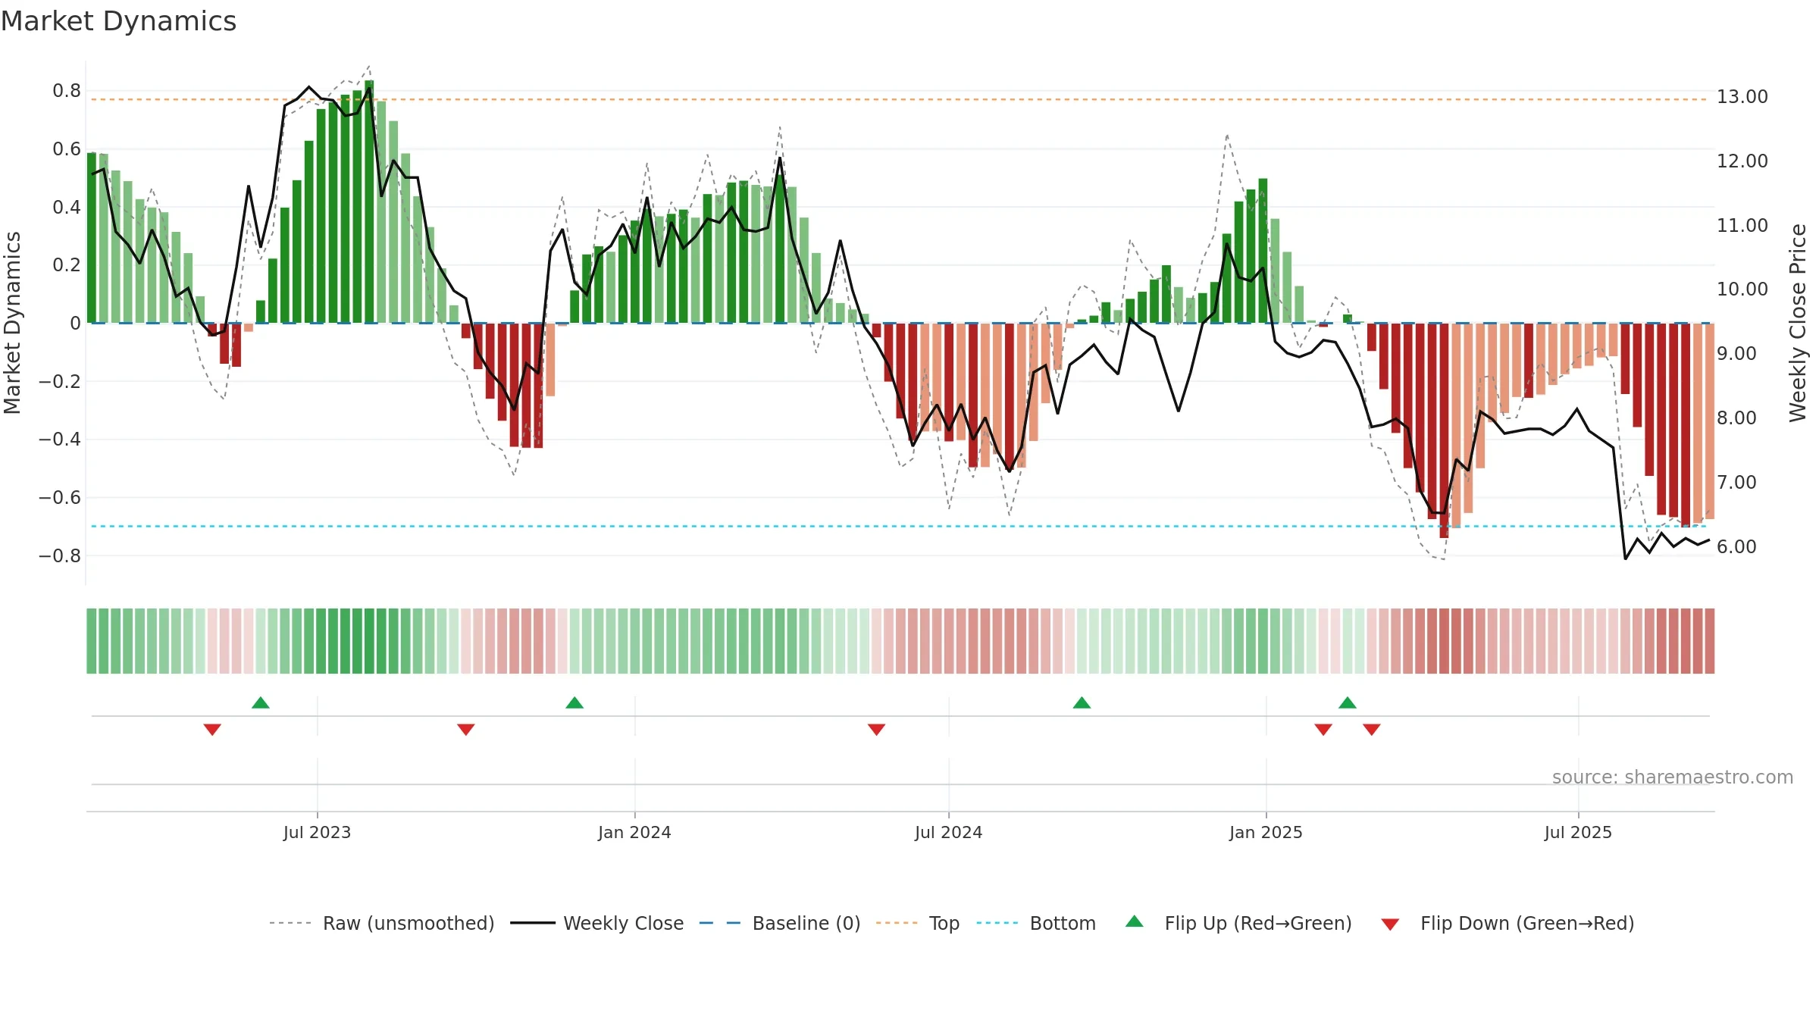This screenshot has height=1023, width=1819.
Task: Click the 13.00 price axis label
Action: click(x=1742, y=97)
